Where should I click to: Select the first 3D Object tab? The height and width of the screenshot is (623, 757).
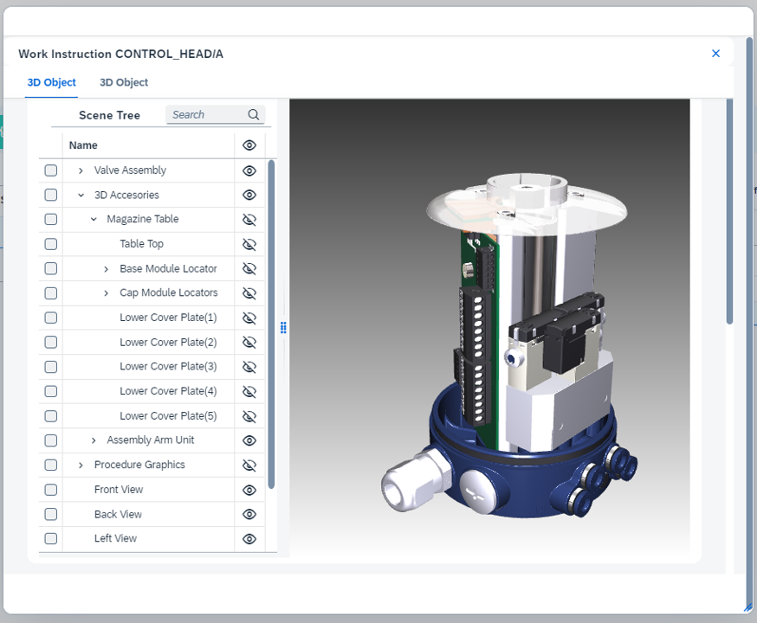(52, 82)
